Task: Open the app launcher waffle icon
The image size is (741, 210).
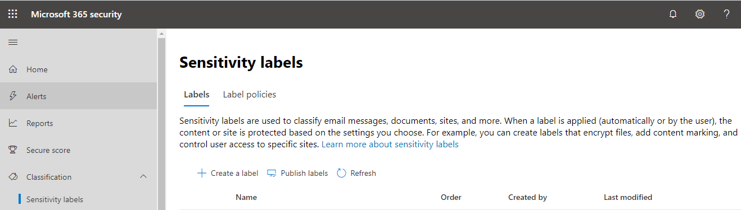Action: tap(12, 14)
